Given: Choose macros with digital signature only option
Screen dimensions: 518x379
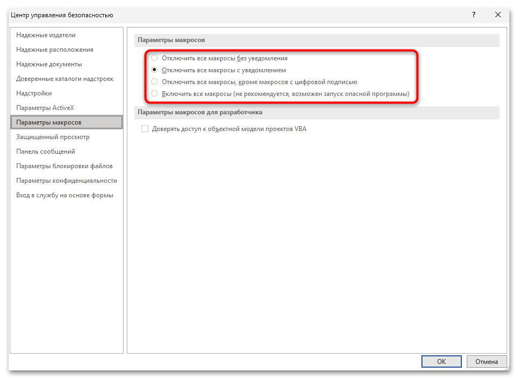Looking at the screenshot, I should click(154, 82).
